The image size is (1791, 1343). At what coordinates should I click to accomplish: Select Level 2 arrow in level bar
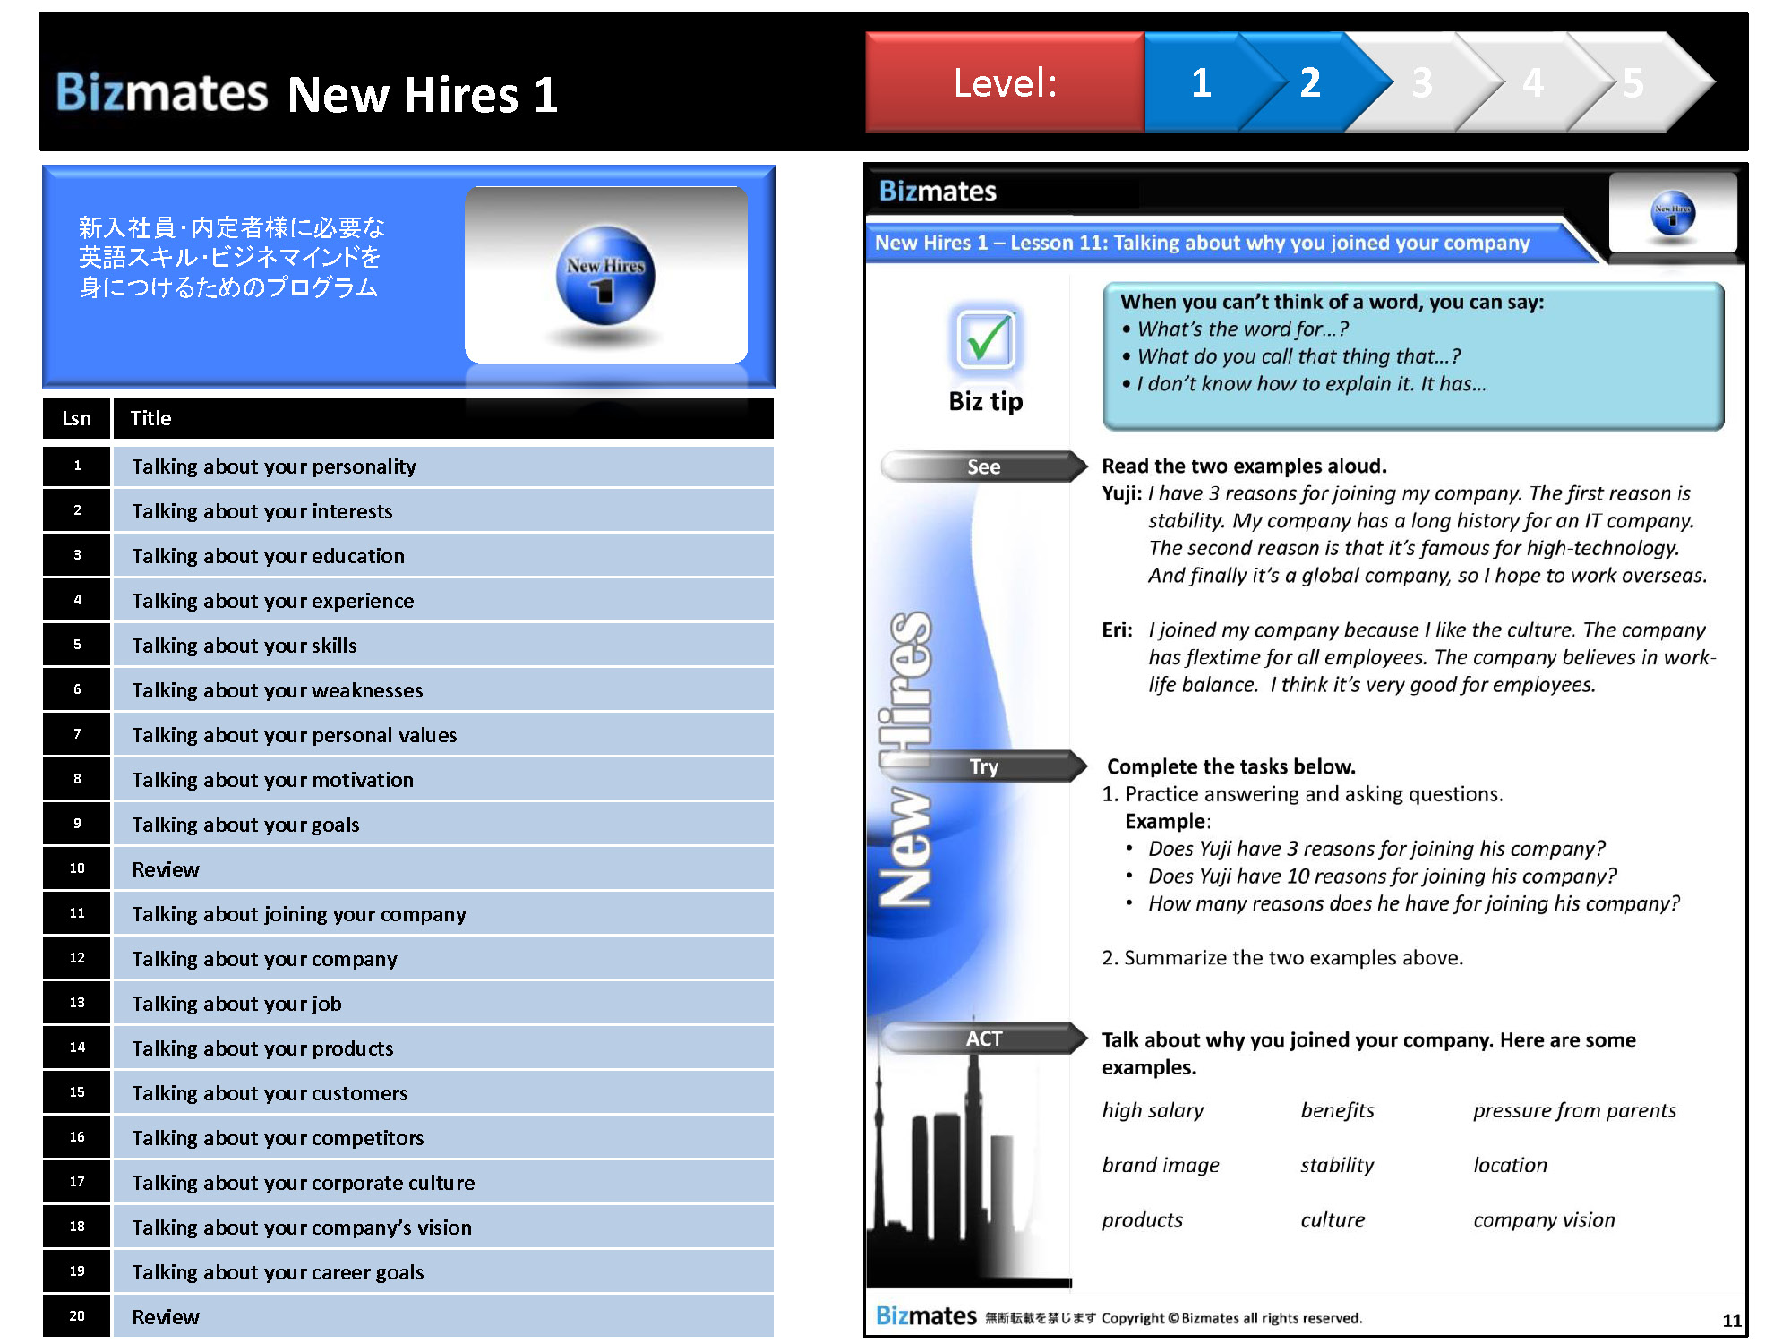1310,83
